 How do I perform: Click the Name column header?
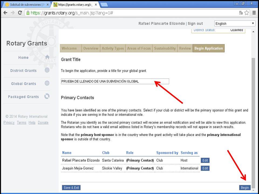67,153
